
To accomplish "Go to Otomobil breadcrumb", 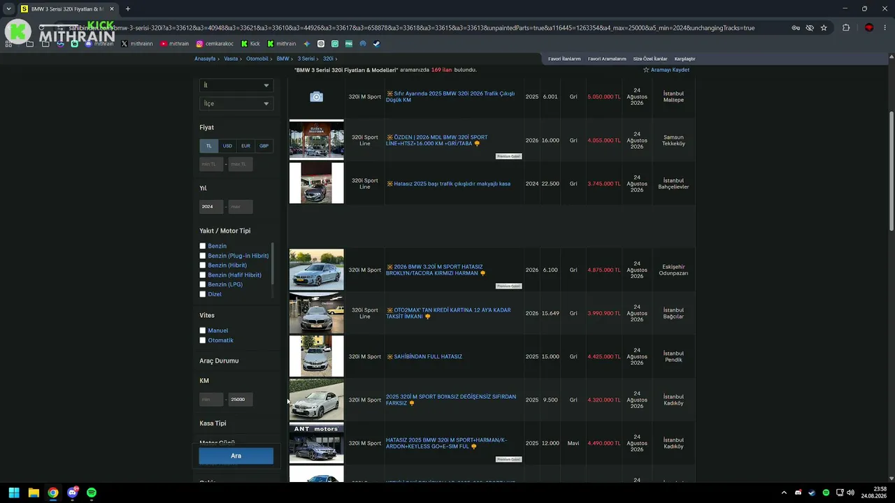I will click(257, 59).
